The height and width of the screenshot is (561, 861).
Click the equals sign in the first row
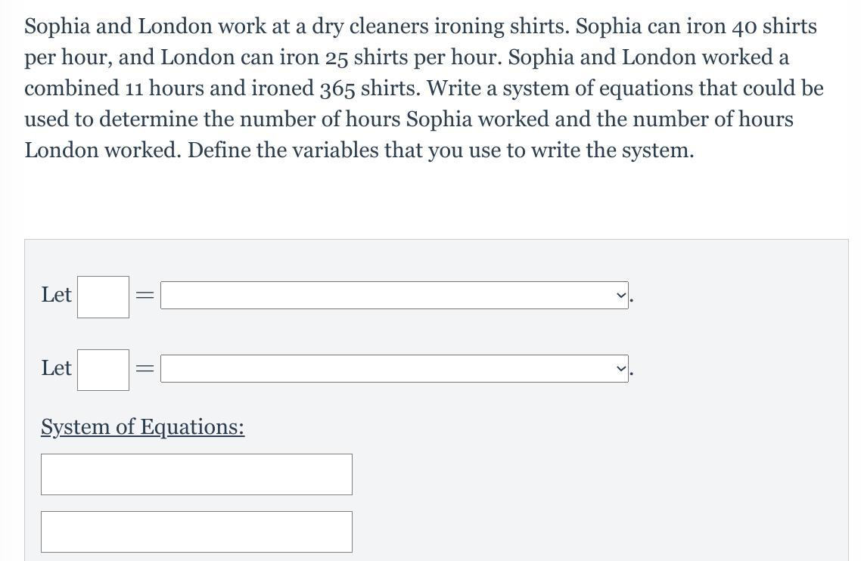pyautogui.click(x=145, y=296)
